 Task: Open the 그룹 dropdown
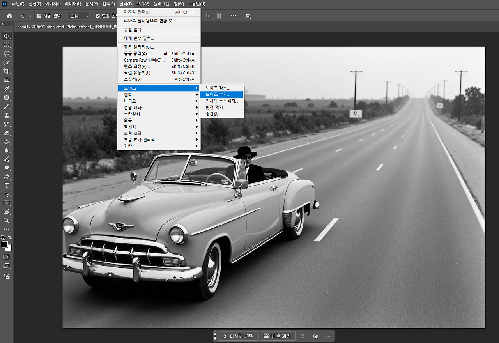(79, 16)
